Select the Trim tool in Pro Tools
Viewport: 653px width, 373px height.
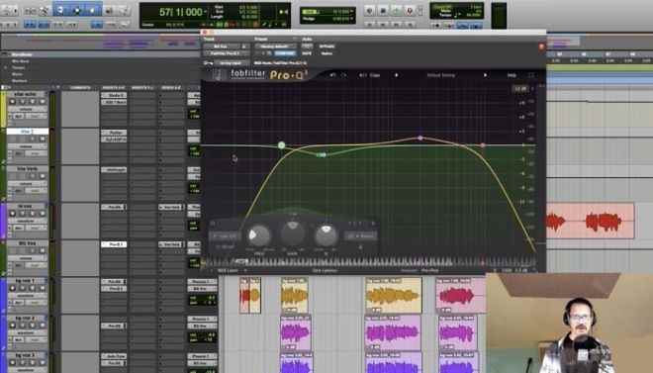coord(60,11)
